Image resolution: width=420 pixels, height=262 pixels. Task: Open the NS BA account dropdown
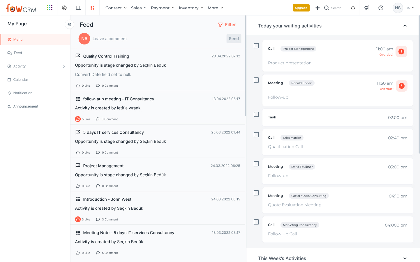[x=403, y=8]
